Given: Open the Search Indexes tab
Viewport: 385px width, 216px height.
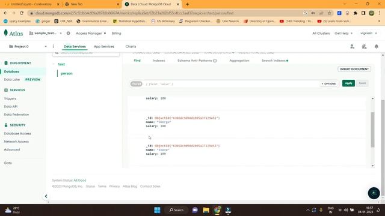Looking at the screenshot, I should (x=274, y=61).
